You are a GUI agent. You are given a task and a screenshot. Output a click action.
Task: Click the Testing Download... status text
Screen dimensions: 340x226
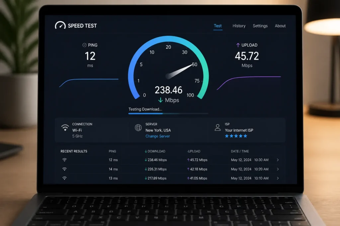(x=145, y=109)
